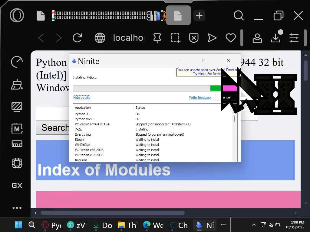
Task: Switch to Ninite taskbar item
Action: (x=205, y=225)
